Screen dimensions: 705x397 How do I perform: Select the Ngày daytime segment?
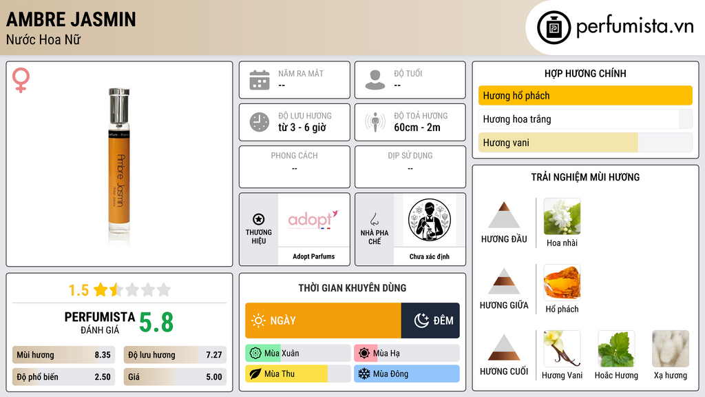[324, 320]
